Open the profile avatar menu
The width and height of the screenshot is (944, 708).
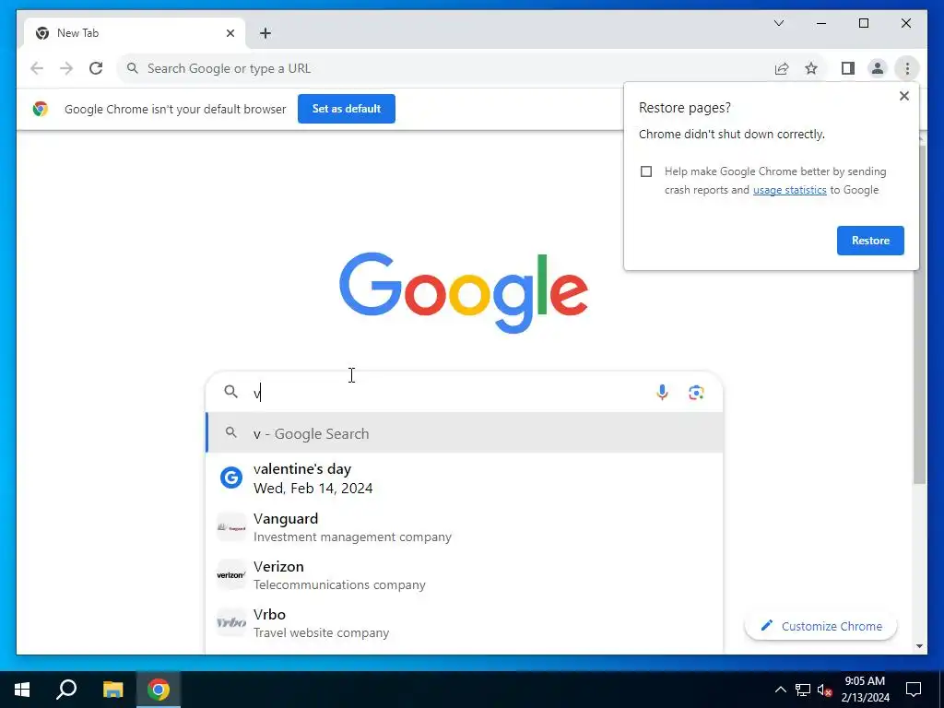point(878,68)
